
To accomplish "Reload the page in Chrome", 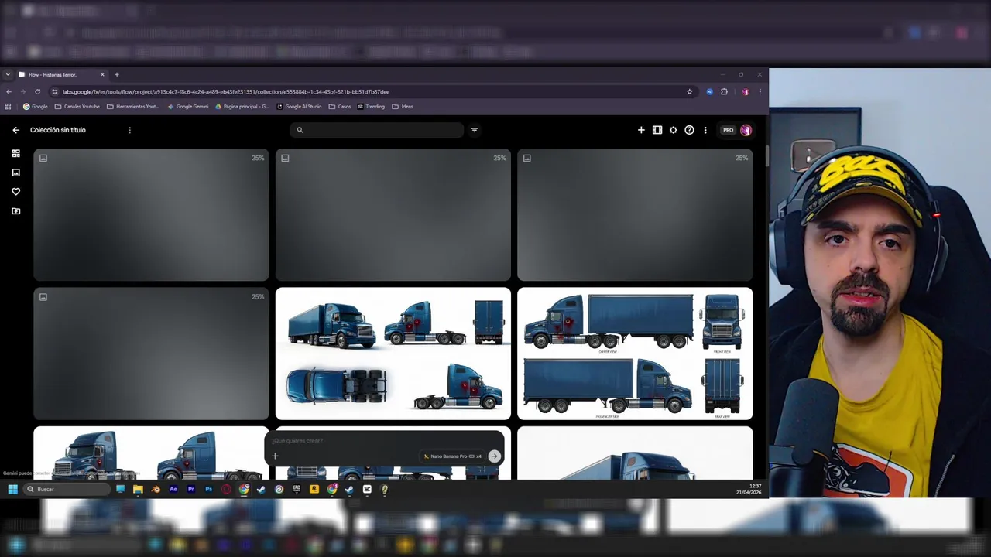I will 37,91.
